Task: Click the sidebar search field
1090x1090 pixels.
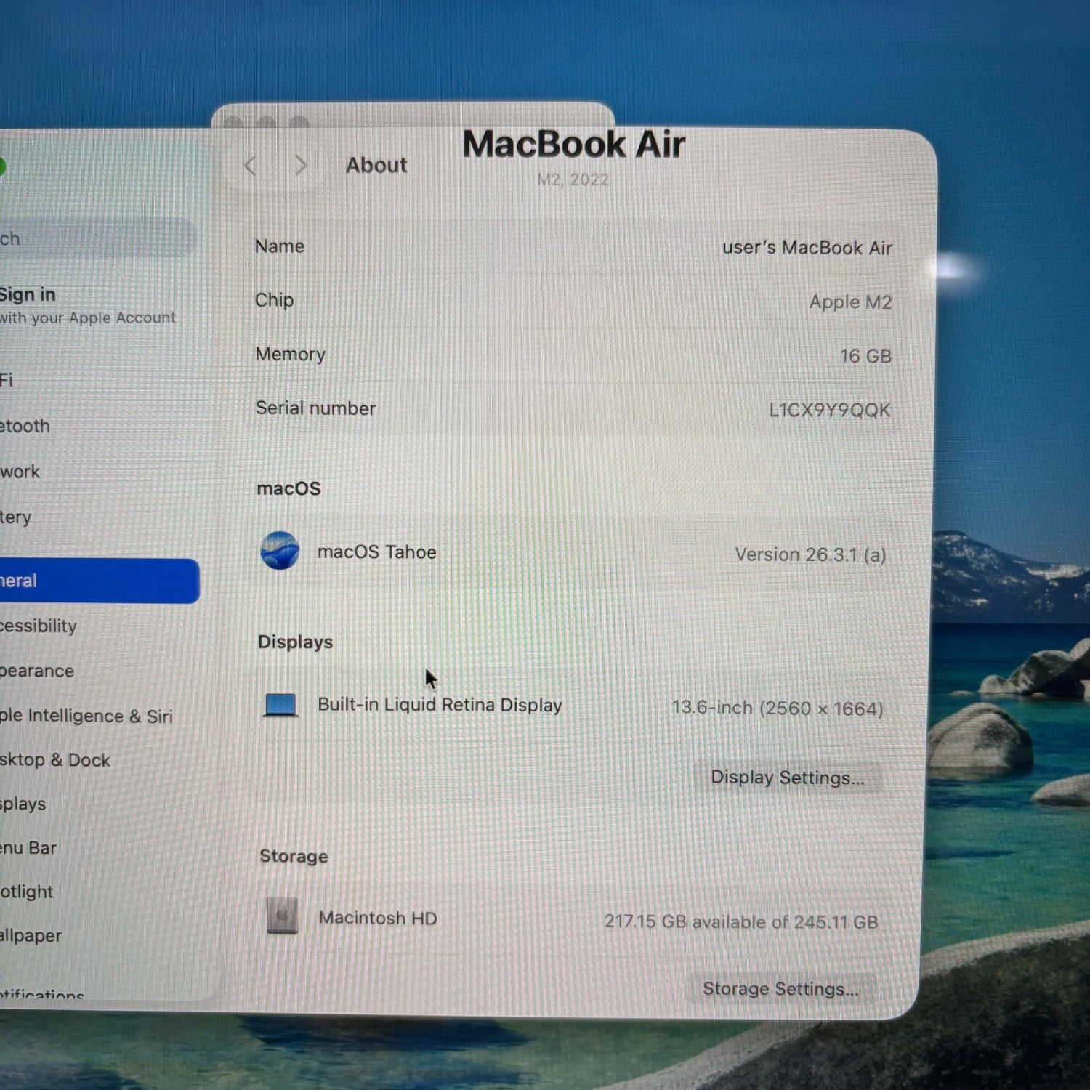Action: [x=94, y=238]
